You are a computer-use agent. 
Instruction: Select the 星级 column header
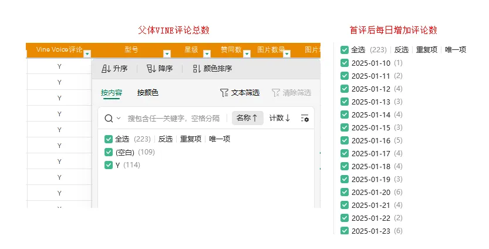(x=191, y=49)
